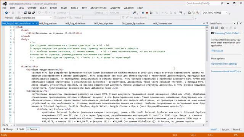
Task: Click the Streaming Video: Collect link
Action: [x=227, y=33]
